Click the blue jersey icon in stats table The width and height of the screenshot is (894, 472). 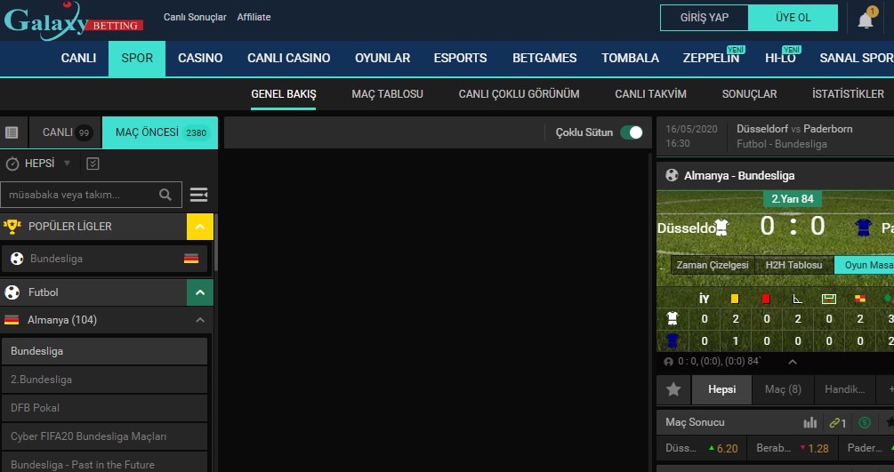[x=673, y=341]
